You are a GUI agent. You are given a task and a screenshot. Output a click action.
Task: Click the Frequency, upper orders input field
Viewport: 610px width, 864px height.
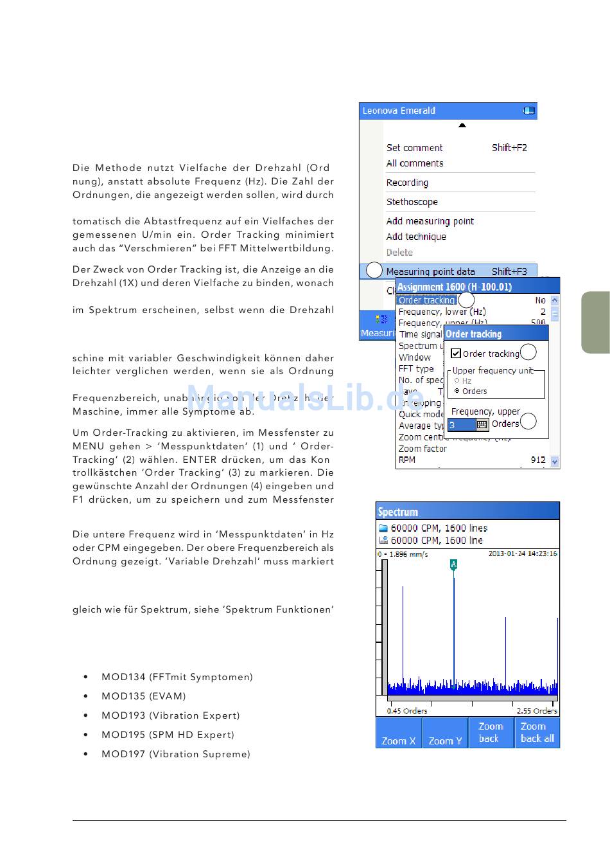[x=462, y=424]
